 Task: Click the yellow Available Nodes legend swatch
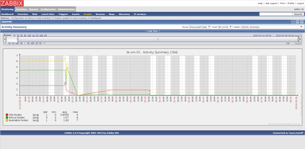pos(7,120)
